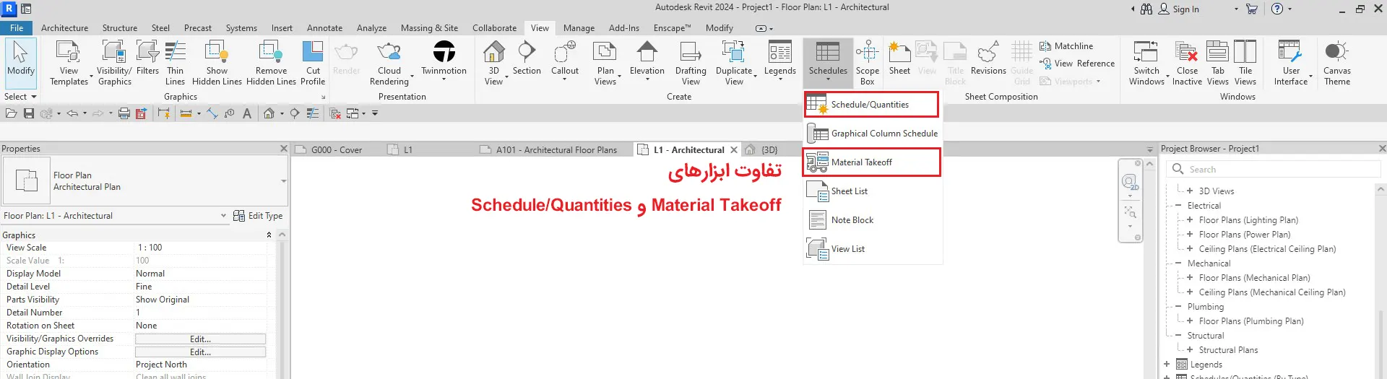This screenshot has height=379, width=1387.
Task: Open Plan Views dropdown
Action: [605, 64]
